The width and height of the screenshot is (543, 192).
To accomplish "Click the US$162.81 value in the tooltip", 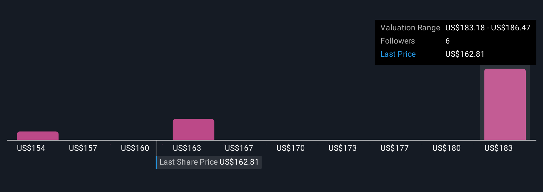I will 465,54.
